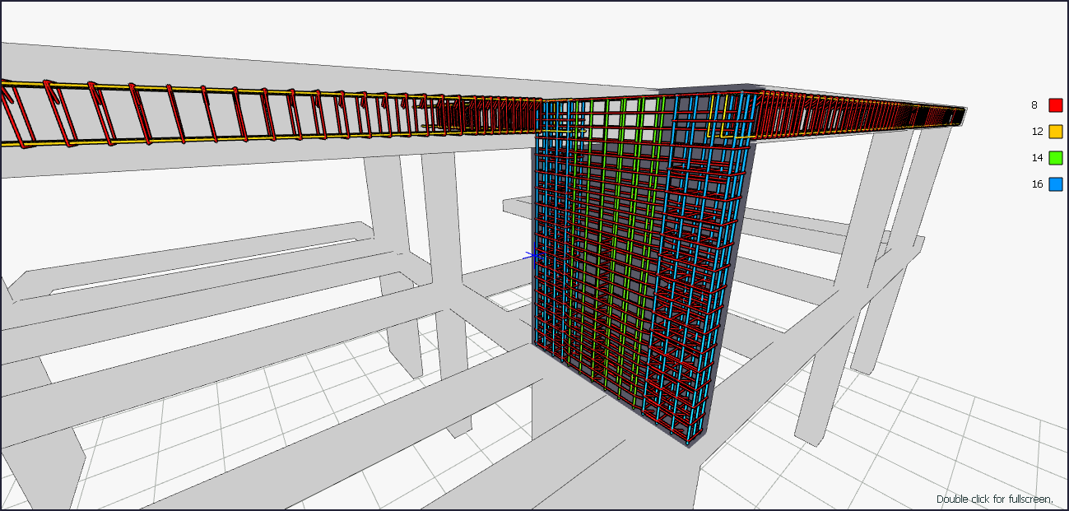Click the "Double click for fullscreen" hint text
Viewport: 1069px width, 511px height.
[994, 499]
